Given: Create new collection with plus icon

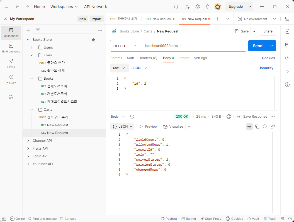Looking at the screenshot, I should tap(28, 30).
